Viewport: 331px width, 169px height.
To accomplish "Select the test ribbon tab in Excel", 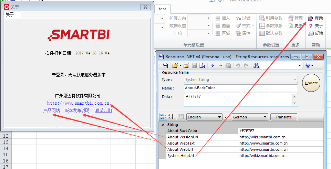I will (x=162, y=9).
